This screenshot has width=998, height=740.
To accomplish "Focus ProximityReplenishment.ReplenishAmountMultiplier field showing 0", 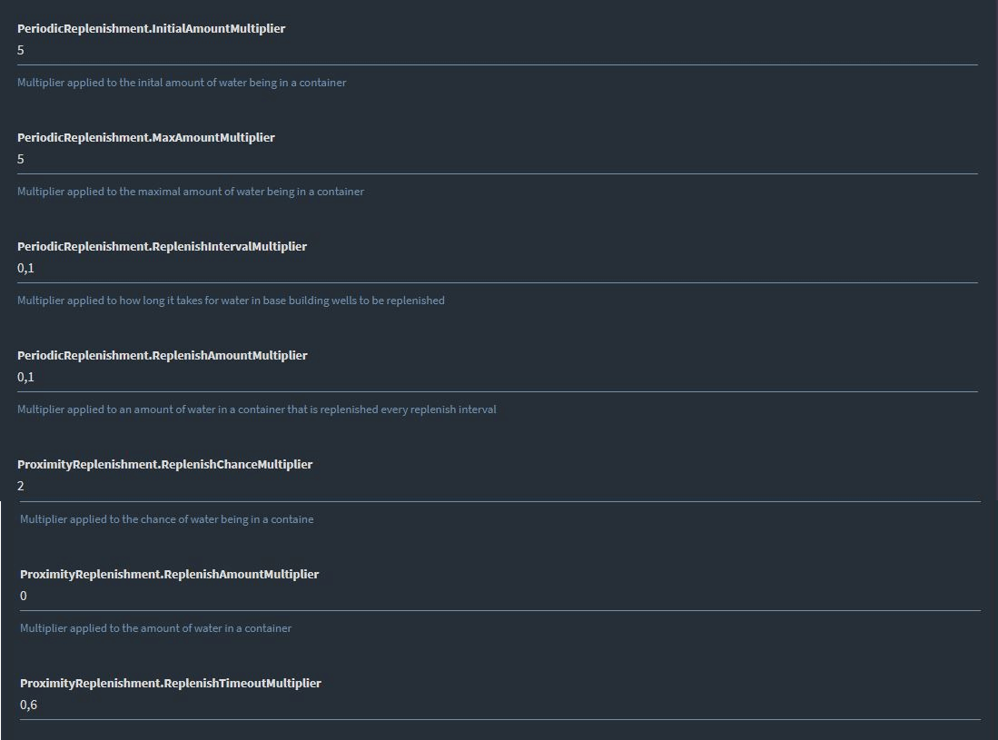I will [499, 597].
